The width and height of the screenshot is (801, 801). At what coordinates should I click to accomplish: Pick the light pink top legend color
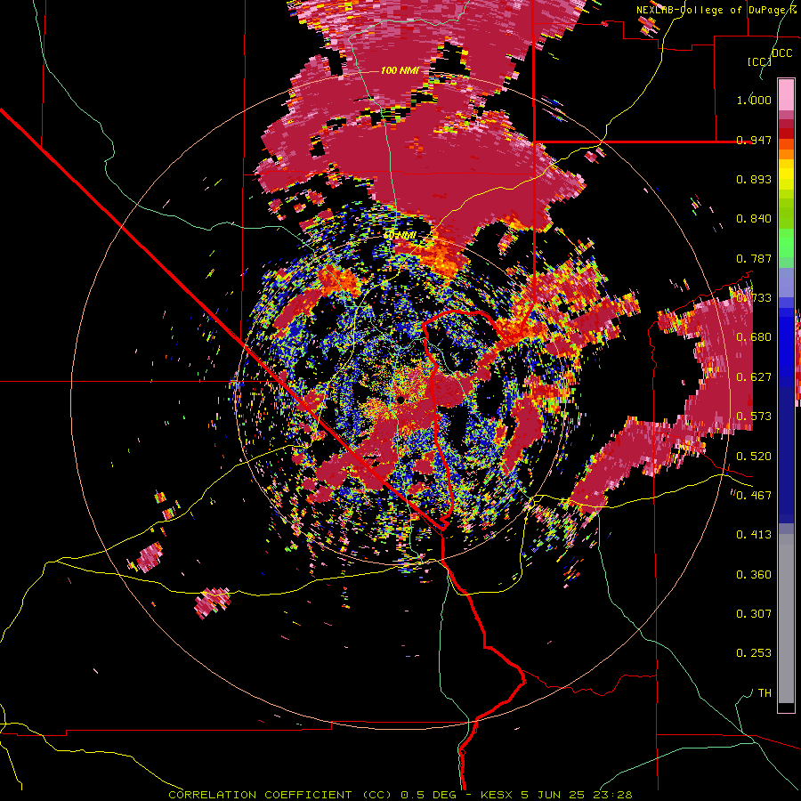pos(786,94)
